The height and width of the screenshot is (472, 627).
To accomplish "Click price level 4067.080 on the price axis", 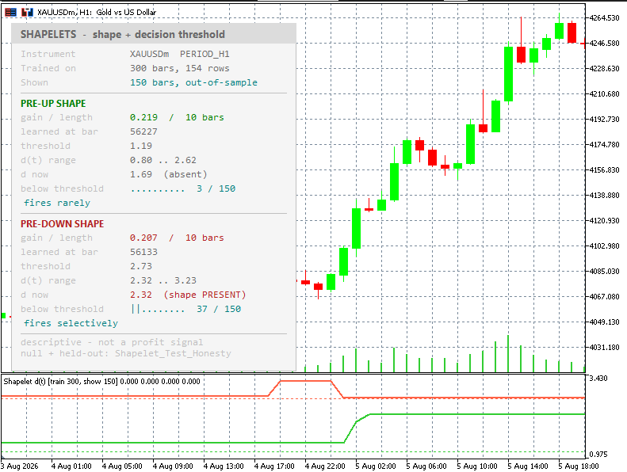I will pyautogui.click(x=604, y=296).
